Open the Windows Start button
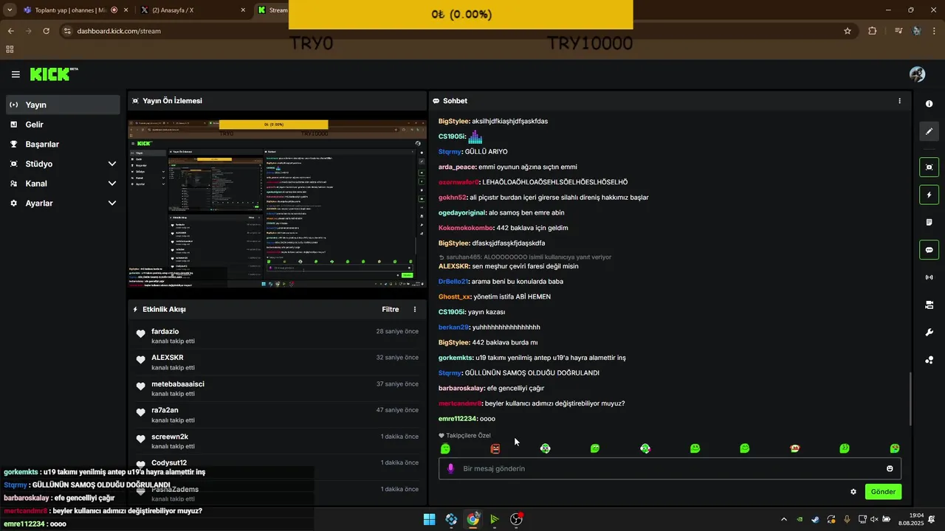This screenshot has width=945, height=531. pos(429,519)
